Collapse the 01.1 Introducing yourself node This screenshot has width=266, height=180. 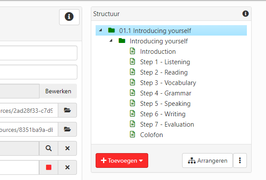point(101,30)
